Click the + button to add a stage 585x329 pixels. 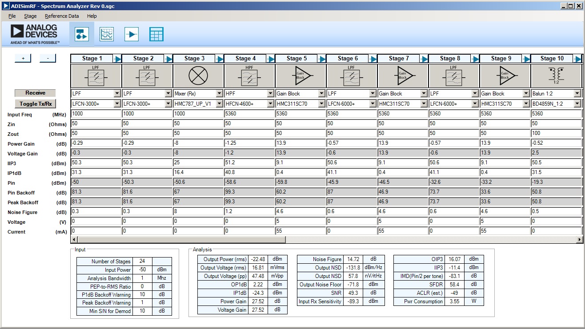[23, 58]
